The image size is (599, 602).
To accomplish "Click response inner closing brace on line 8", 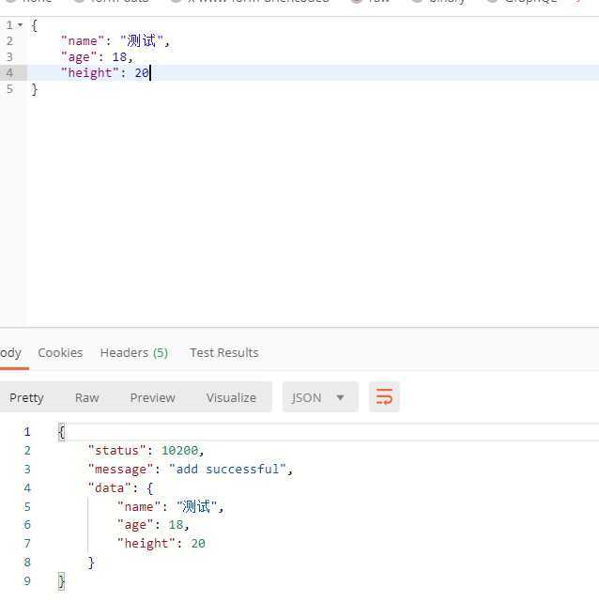I will [x=91, y=563].
